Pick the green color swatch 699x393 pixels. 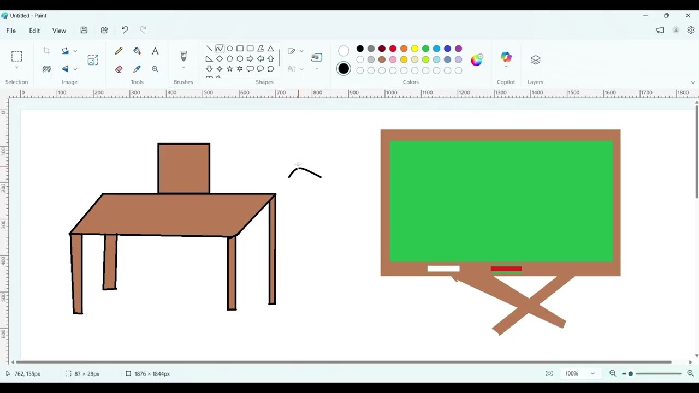425,49
